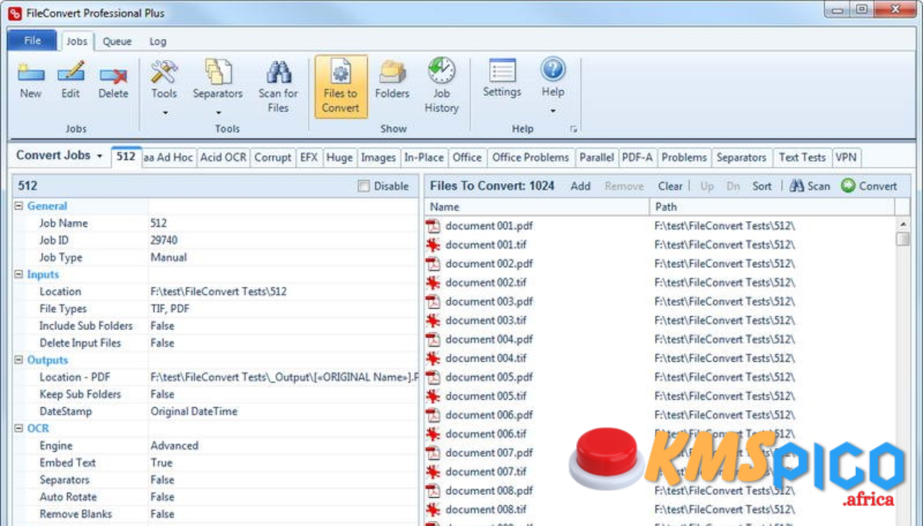The width and height of the screenshot is (923, 526).
Task: Select the VPN job tab
Action: [846, 157]
